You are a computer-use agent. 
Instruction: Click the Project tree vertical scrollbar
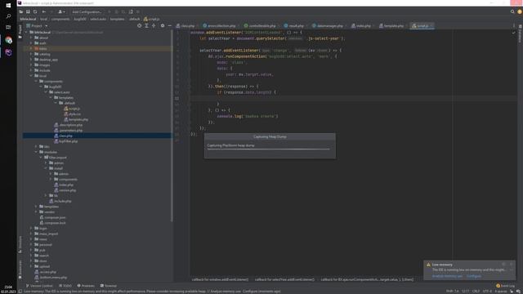(x=172, y=126)
